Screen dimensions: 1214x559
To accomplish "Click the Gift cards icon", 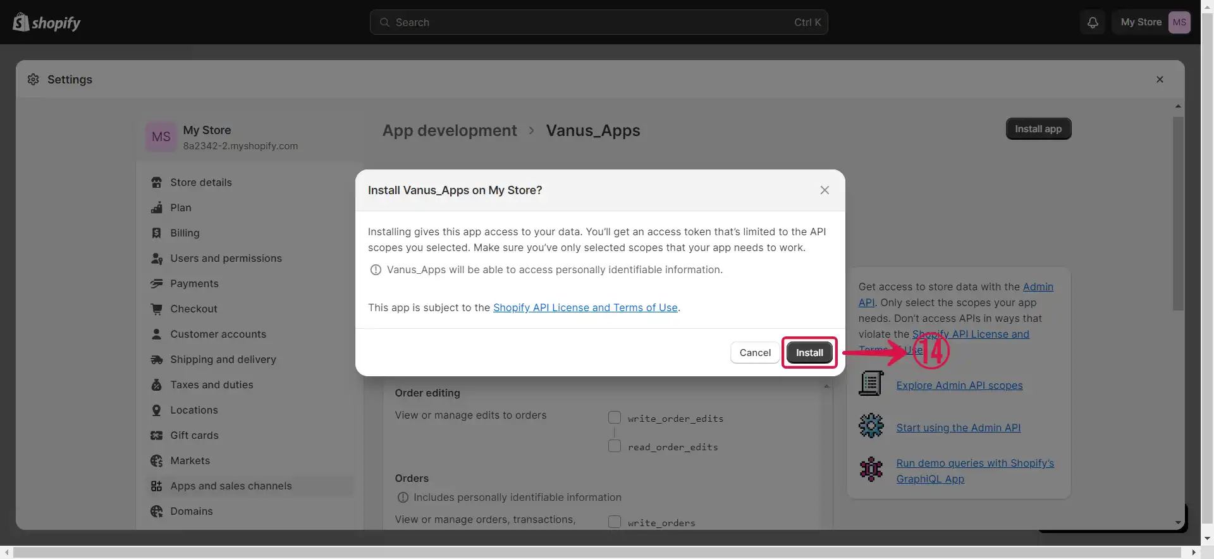I will 156,435.
